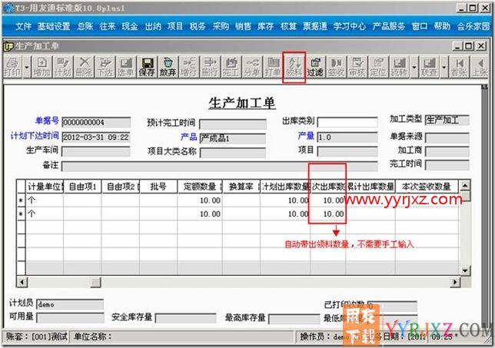This screenshot has height=348, width=495.
Task: Click the 产量 field showing 1.0
Action: point(347,138)
